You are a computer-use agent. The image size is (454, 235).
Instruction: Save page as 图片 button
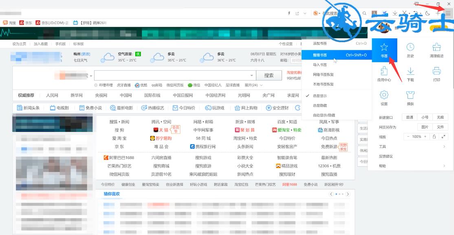[425, 127]
